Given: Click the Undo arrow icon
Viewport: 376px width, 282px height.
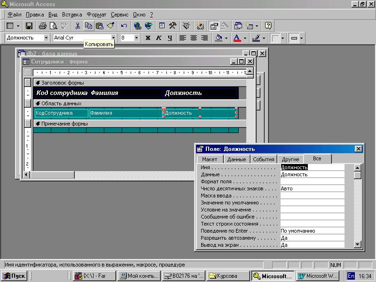Looking at the screenshot, I should coord(124,26).
